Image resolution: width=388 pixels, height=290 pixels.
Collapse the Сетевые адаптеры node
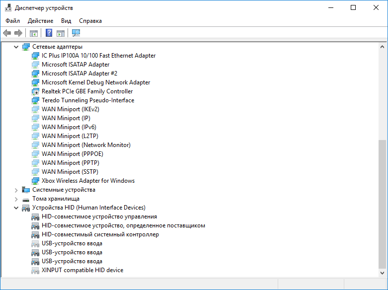(16, 47)
